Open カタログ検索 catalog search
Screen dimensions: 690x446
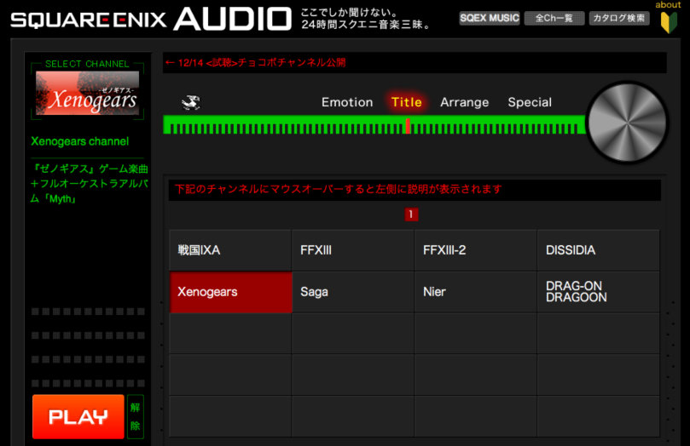point(618,18)
